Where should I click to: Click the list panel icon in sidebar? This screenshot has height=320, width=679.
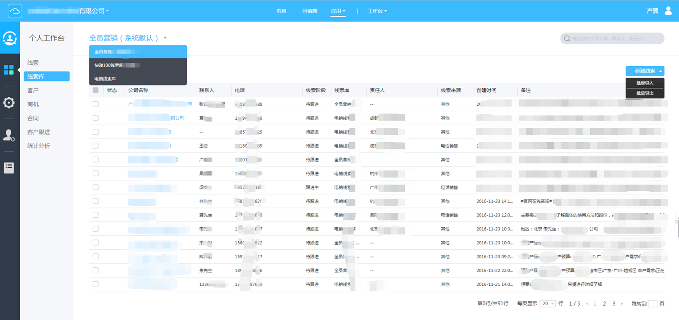tap(9, 168)
